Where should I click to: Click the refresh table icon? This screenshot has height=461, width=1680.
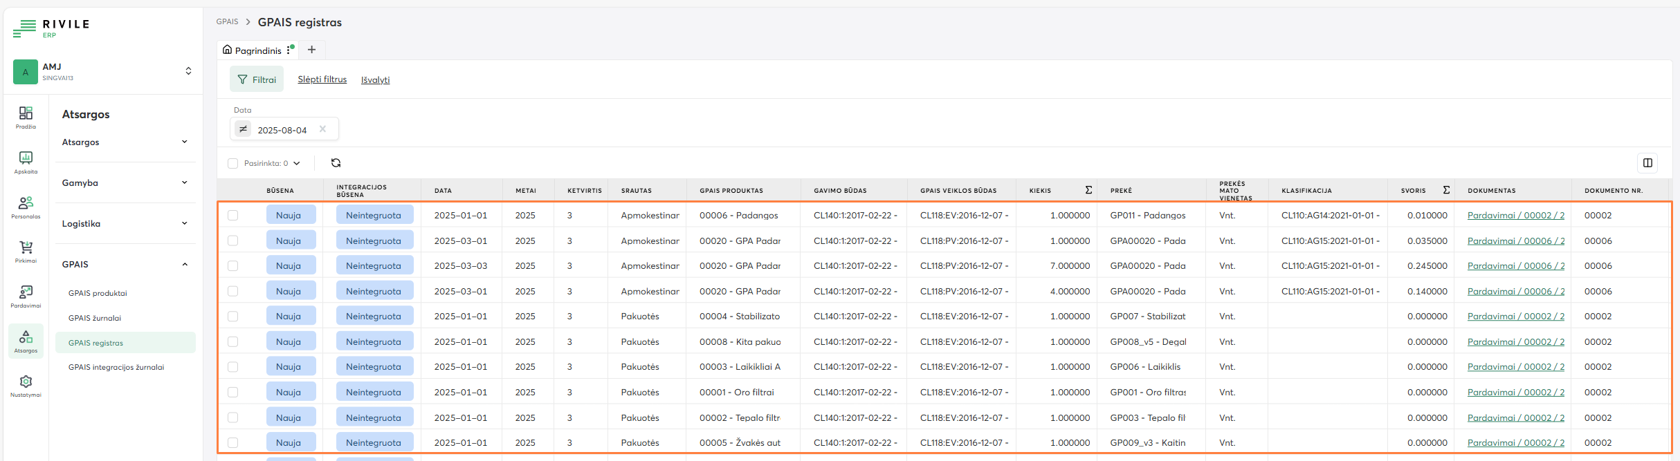click(336, 163)
